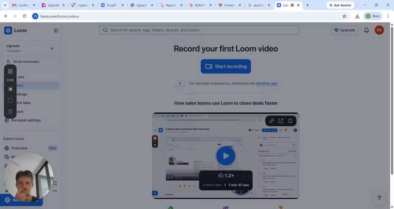Go back to the previous page
The height and width of the screenshot is (209, 394).
click(6, 16)
